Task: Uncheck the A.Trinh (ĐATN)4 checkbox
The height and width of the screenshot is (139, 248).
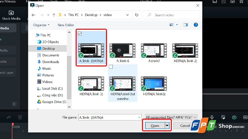Action: 80,34
